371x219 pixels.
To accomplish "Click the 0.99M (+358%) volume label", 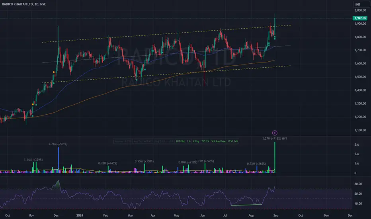I will pyautogui.click(x=144, y=161).
